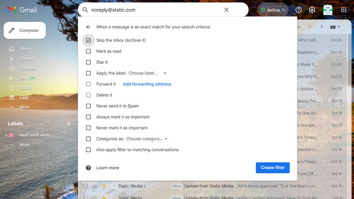The height and width of the screenshot is (199, 354).
Task: Click the Create filter button
Action: pos(272,168)
